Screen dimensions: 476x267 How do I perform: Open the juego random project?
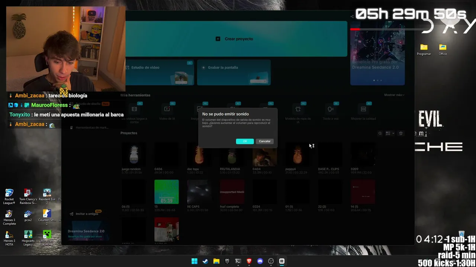pos(134,154)
